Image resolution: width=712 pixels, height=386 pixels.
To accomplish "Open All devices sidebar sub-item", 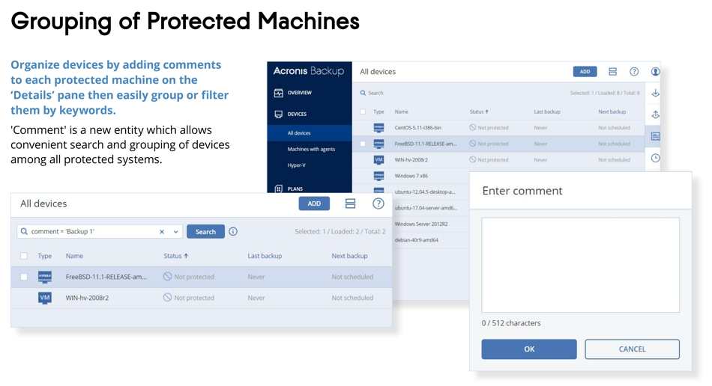I will pos(310,133).
